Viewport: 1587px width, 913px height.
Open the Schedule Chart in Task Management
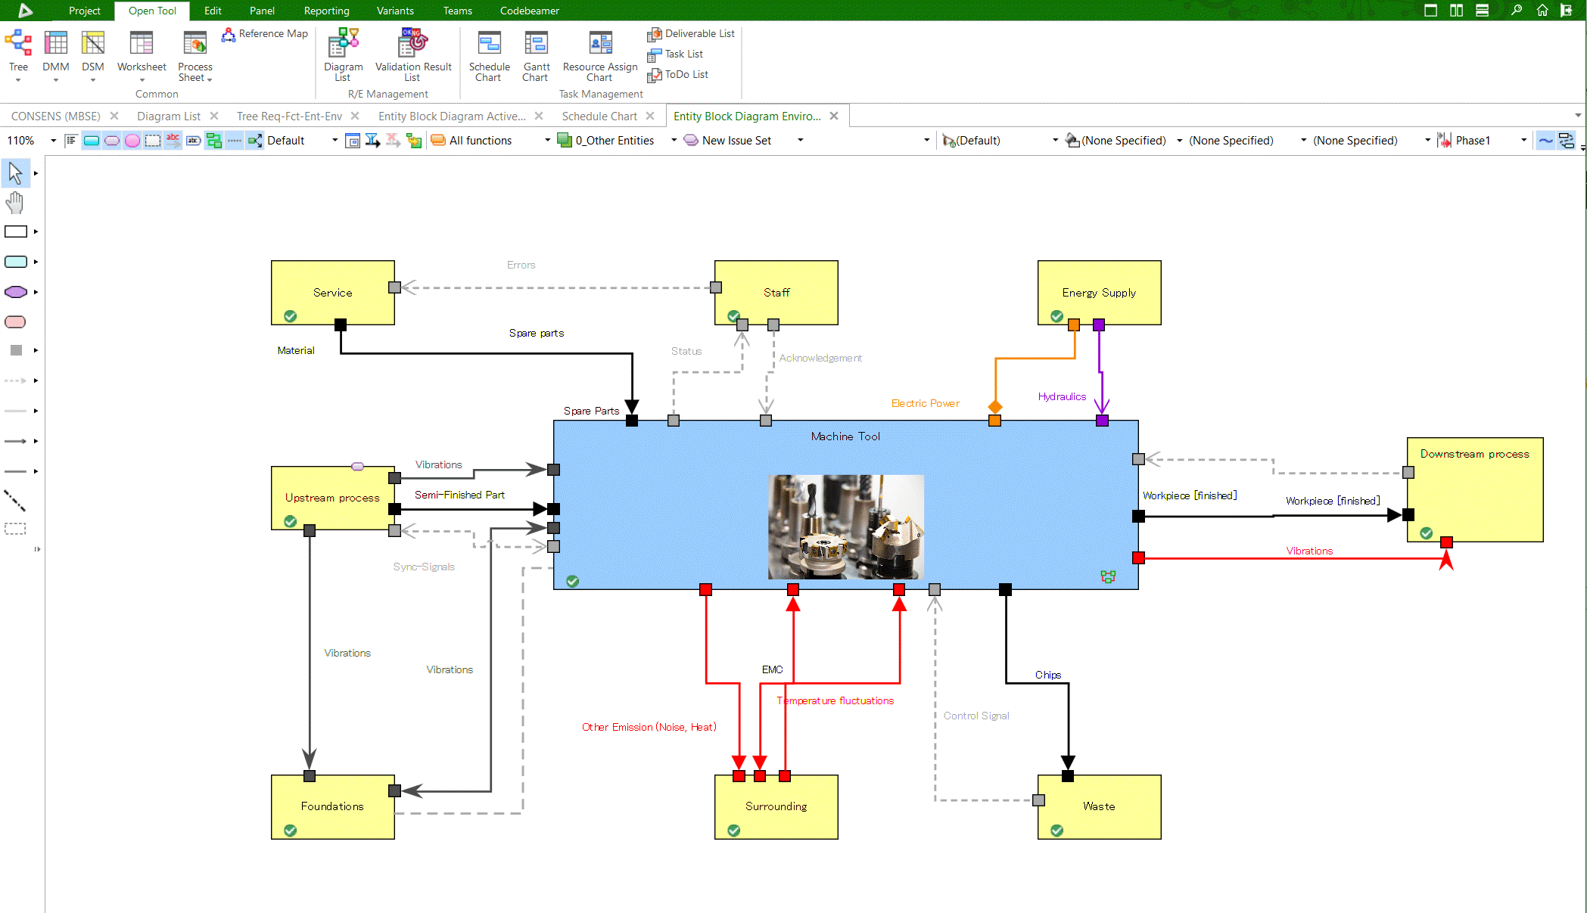(489, 53)
